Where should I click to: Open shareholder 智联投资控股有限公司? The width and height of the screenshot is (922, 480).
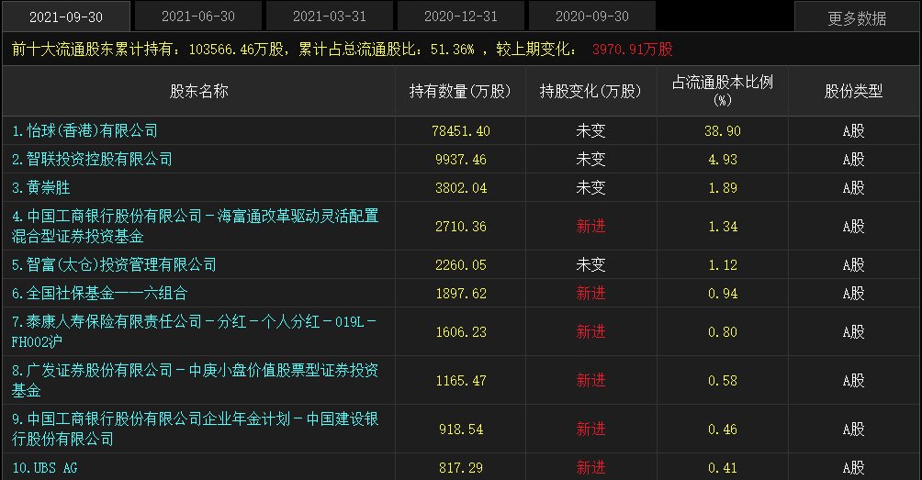click(92, 160)
